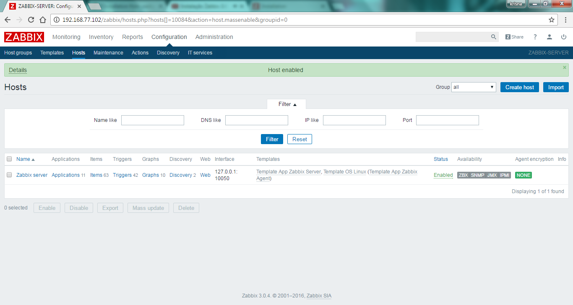Click the Name like input field
This screenshot has height=305, width=573.
[x=153, y=120]
